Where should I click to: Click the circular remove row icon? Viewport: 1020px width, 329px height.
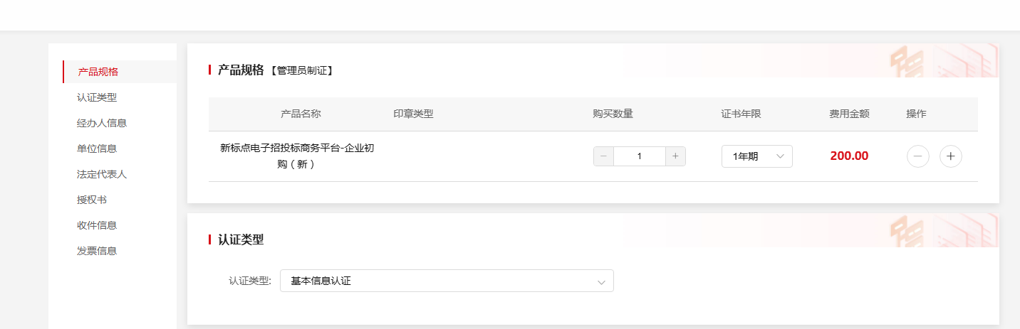coord(917,156)
